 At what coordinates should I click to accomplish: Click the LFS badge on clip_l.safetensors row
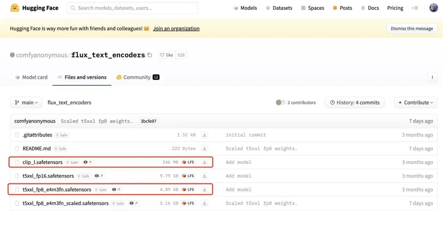(x=188, y=162)
